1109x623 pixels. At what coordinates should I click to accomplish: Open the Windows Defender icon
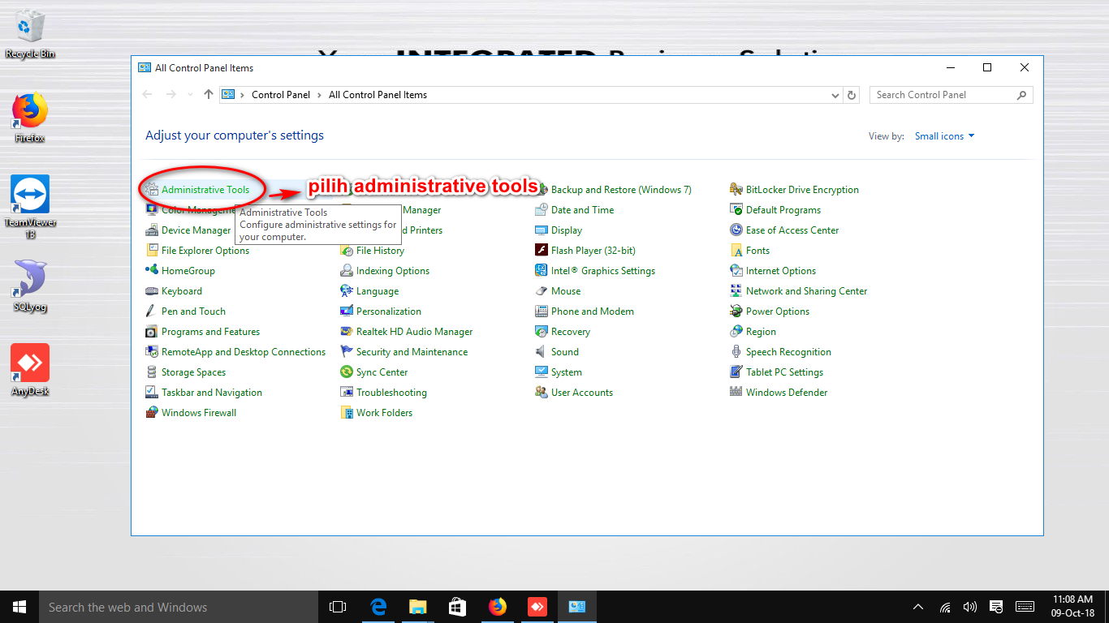(x=736, y=393)
